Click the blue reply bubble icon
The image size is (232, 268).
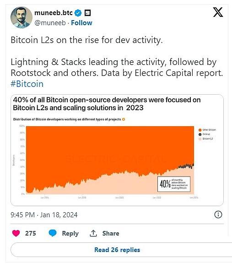(52, 233)
